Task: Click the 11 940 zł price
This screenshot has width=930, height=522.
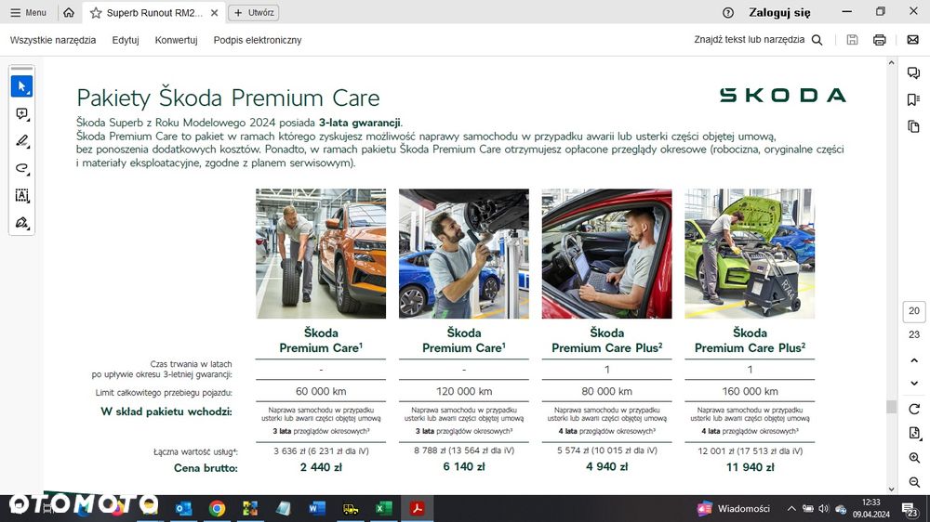Action: point(750,467)
